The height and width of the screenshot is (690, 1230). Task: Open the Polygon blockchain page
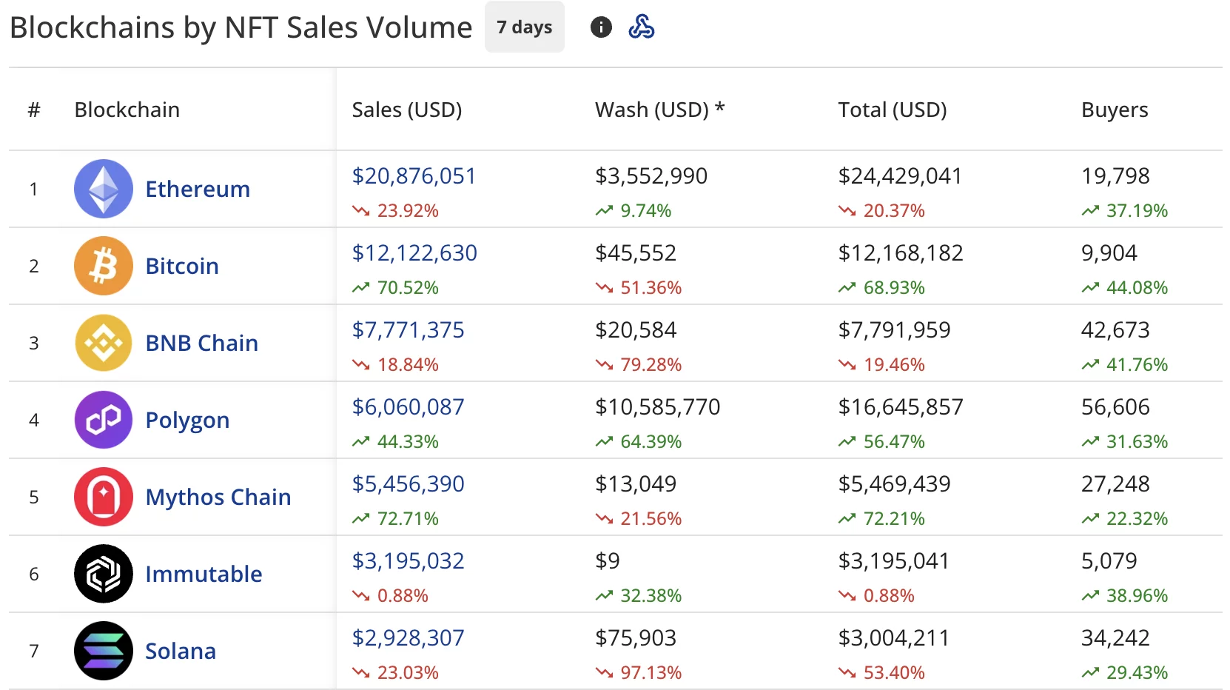pyautogui.click(x=187, y=420)
